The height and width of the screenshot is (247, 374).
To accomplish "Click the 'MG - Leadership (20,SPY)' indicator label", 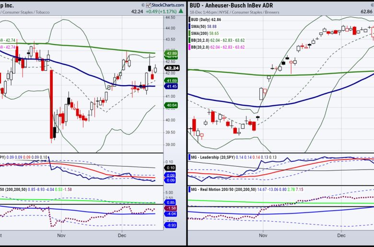I will (x=213, y=157).
